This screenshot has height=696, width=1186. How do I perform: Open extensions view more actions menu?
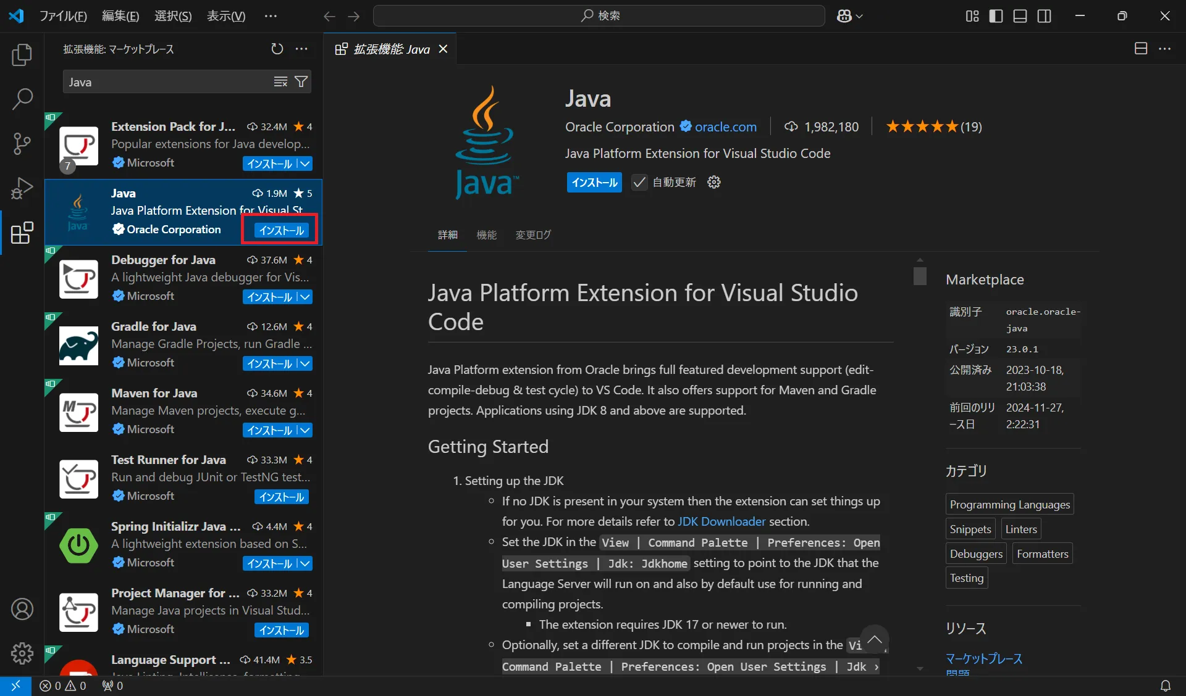(x=301, y=49)
